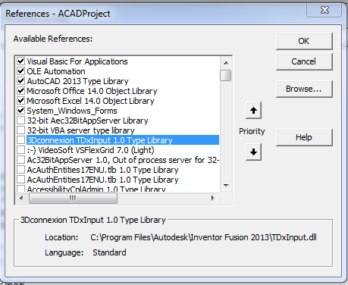Select AutoCAD 2013 Type Library text
348x285 pixels.
tap(77, 81)
